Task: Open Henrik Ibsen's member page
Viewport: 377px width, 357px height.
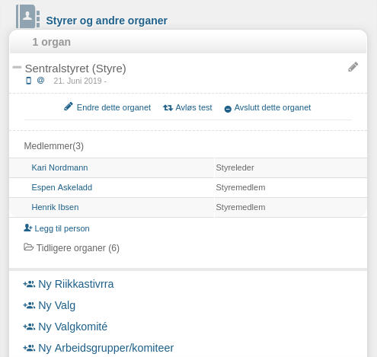Action: [55, 207]
